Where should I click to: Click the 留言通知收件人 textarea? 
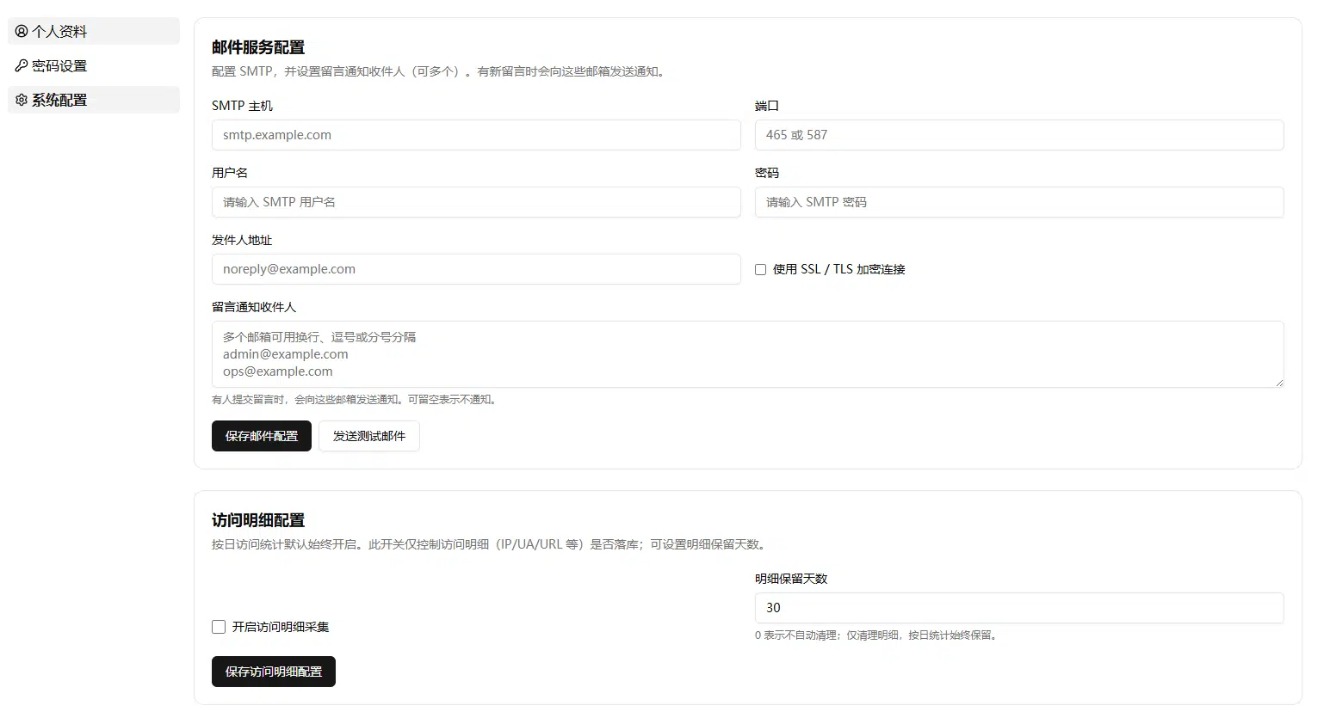click(x=748, y=354)
